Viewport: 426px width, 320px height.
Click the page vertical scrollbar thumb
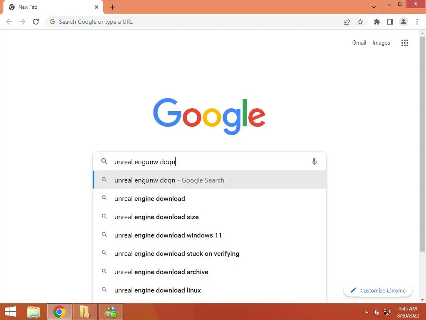click(x=423, y=144)
